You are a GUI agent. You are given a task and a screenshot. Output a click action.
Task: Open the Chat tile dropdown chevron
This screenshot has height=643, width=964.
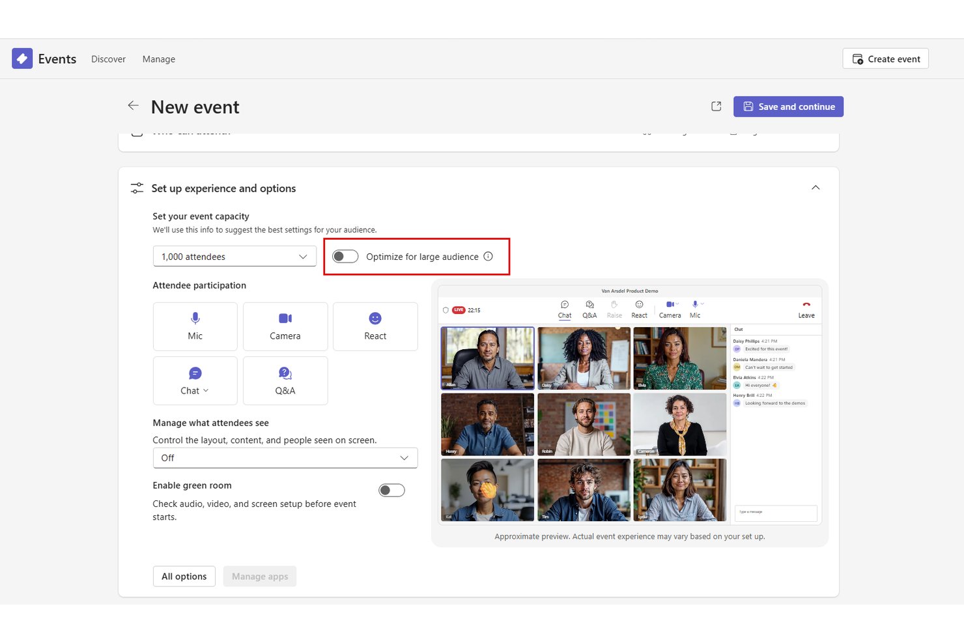[206, 390]
